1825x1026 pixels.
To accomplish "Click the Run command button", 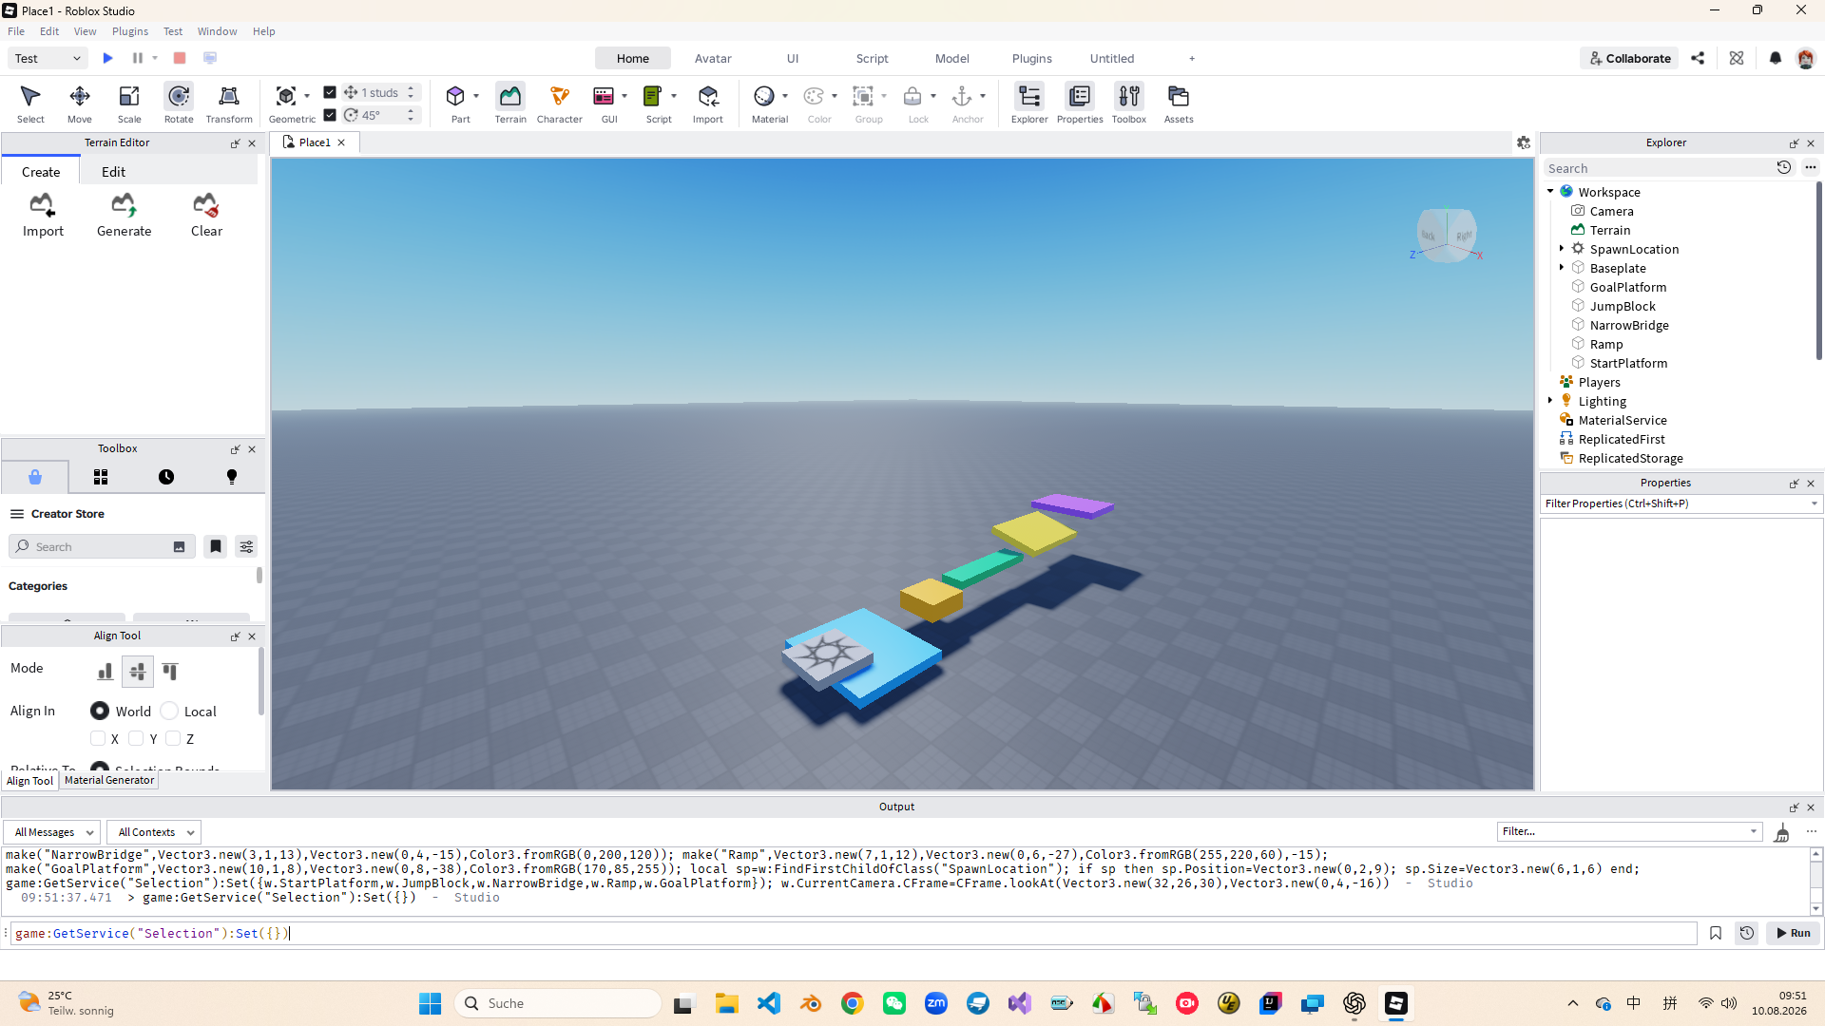I will tap(1794, 933).
